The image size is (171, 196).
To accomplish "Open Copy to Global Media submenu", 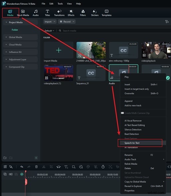I will pos(143,182).
